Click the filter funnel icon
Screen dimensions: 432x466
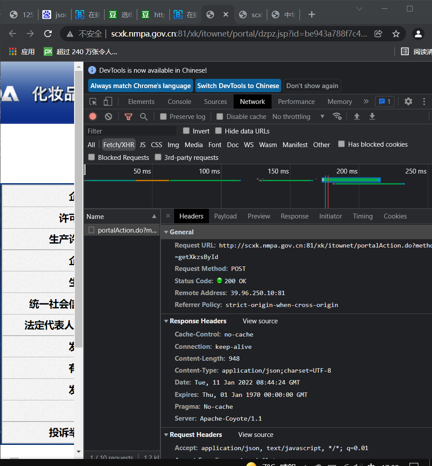128,117
